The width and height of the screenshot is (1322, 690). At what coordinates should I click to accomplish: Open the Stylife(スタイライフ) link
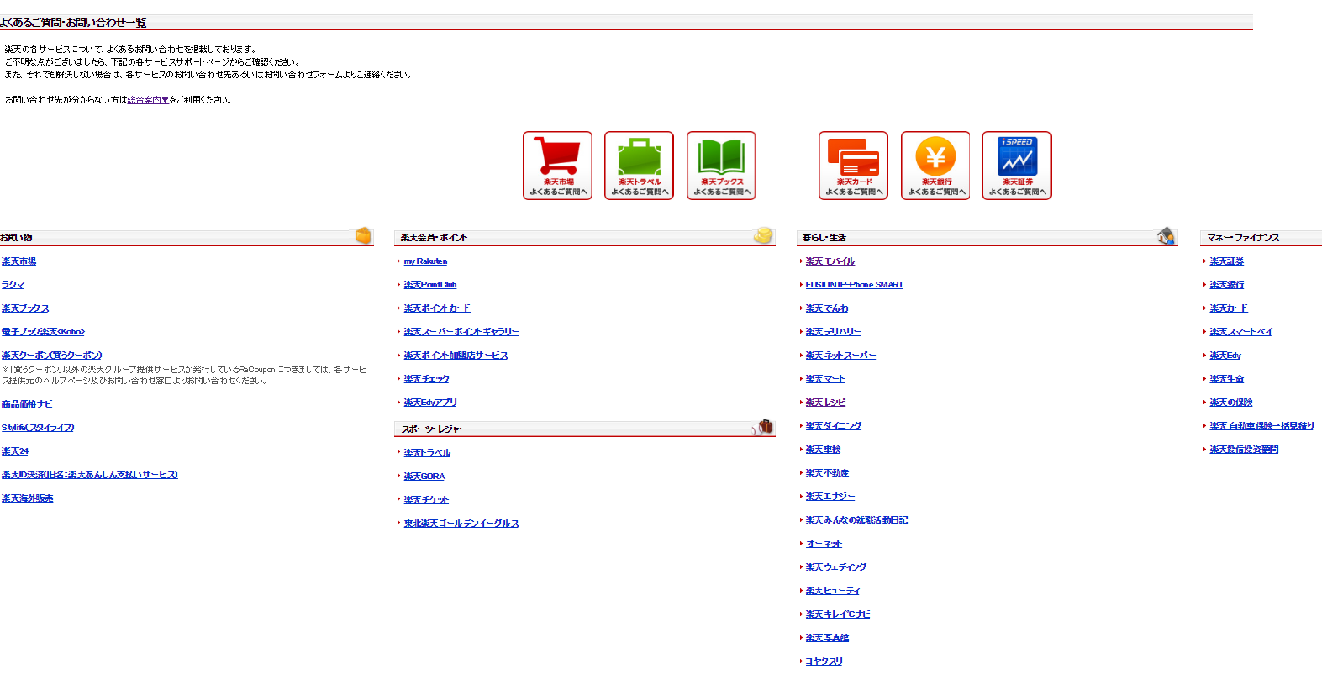click(38, 428)
